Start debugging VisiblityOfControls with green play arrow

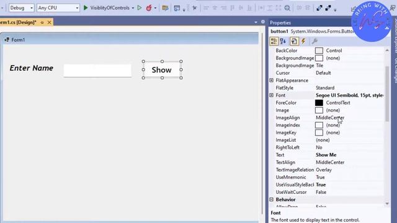tap(86, 8)
